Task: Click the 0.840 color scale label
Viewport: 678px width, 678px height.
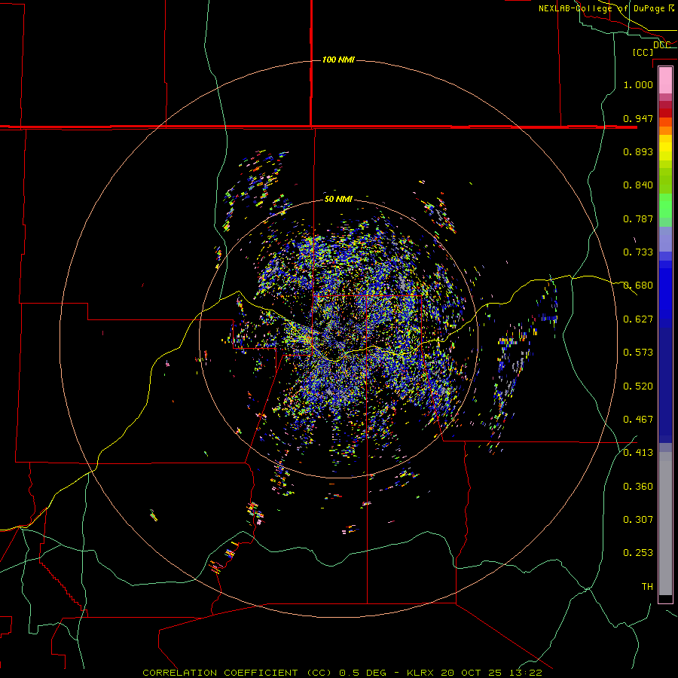Action: click(x=638, y=185)
